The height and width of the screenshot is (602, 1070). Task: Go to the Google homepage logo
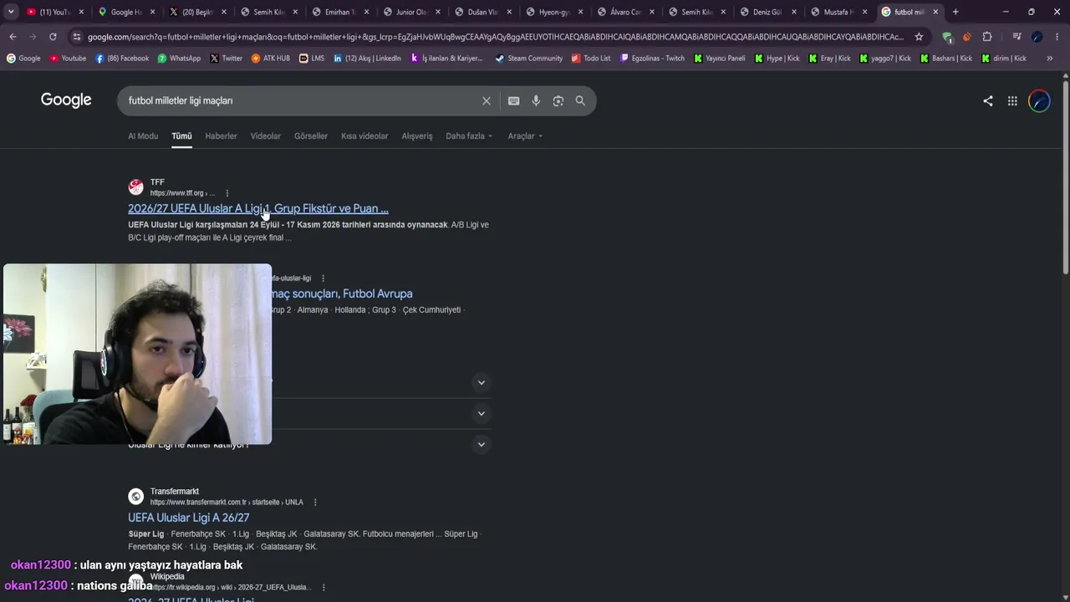[66, 100]
